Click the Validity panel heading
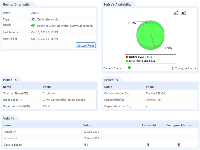Screen dimensions: 200x150 click(9, 118)
